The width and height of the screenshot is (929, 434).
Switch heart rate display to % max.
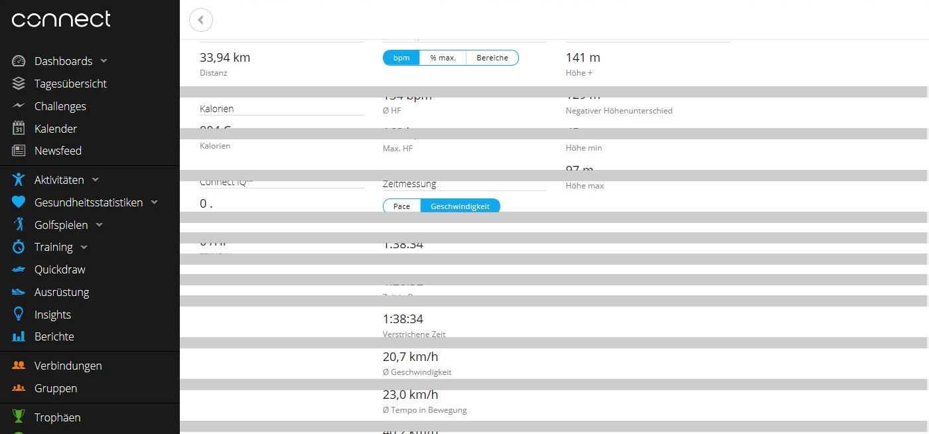point(443,58)
